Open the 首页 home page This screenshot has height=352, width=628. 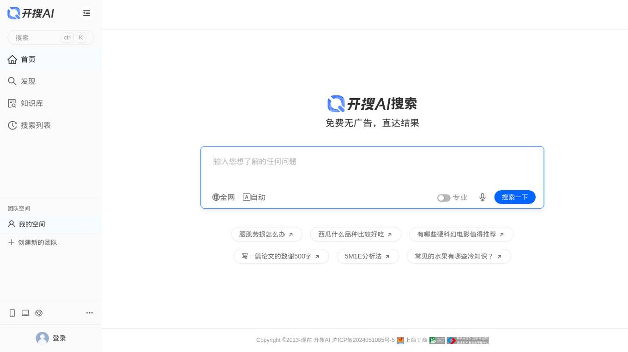[51, 59]
